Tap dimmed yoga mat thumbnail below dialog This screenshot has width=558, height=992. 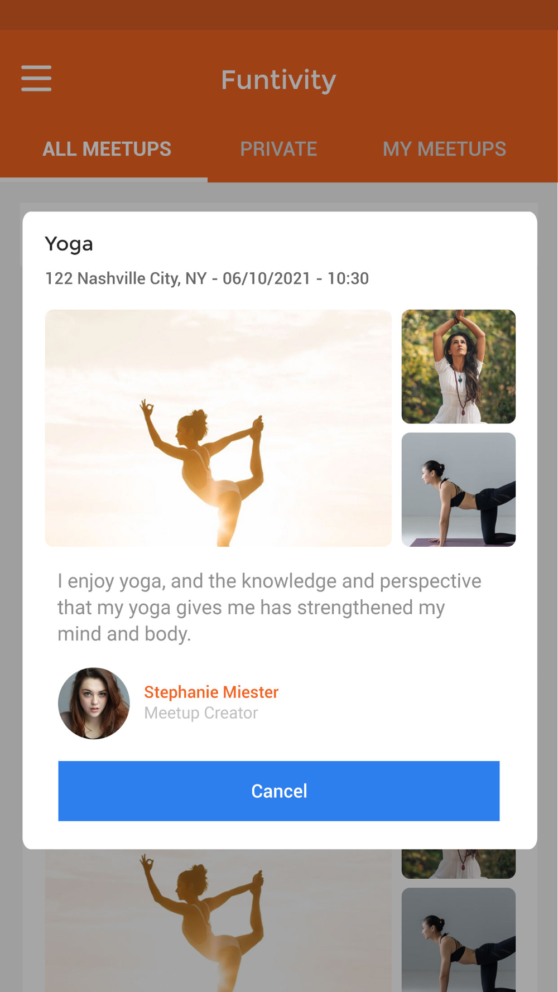[459, 940]
